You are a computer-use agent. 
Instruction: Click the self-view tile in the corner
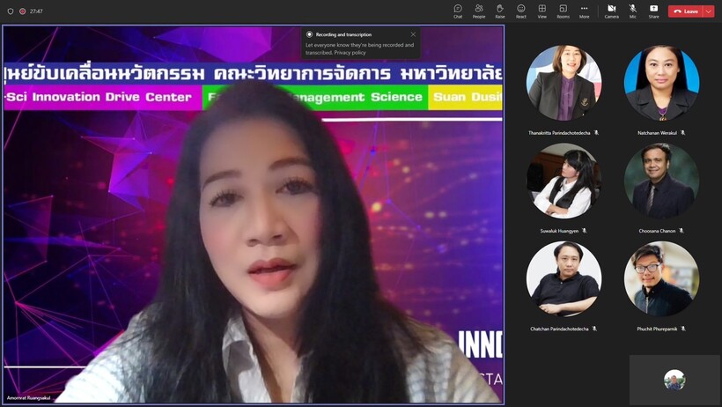click(x=674, y=381)
